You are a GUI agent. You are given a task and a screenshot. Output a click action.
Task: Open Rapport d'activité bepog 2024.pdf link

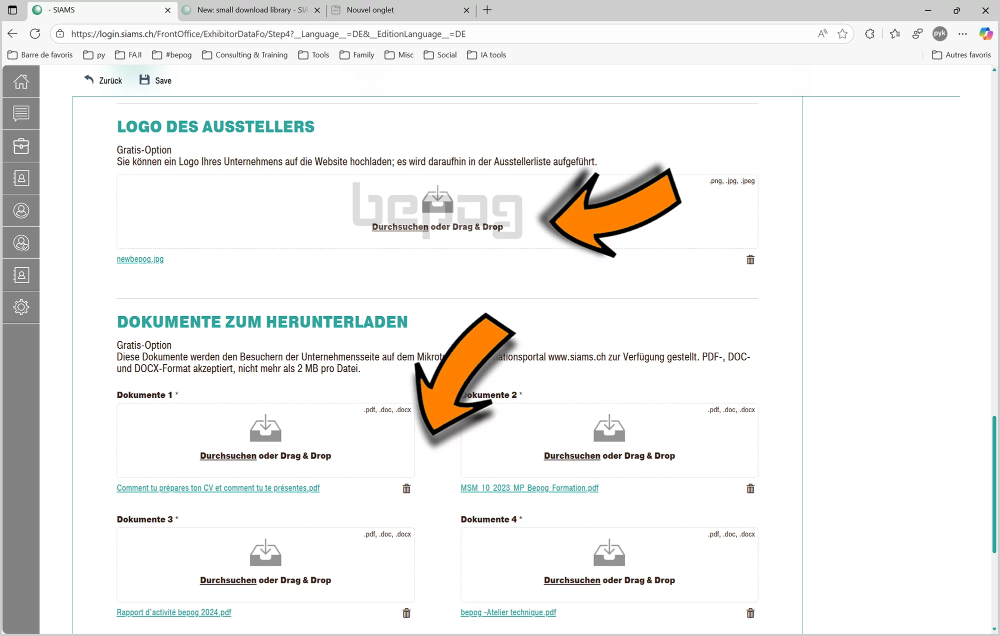(x=174, y=612)
